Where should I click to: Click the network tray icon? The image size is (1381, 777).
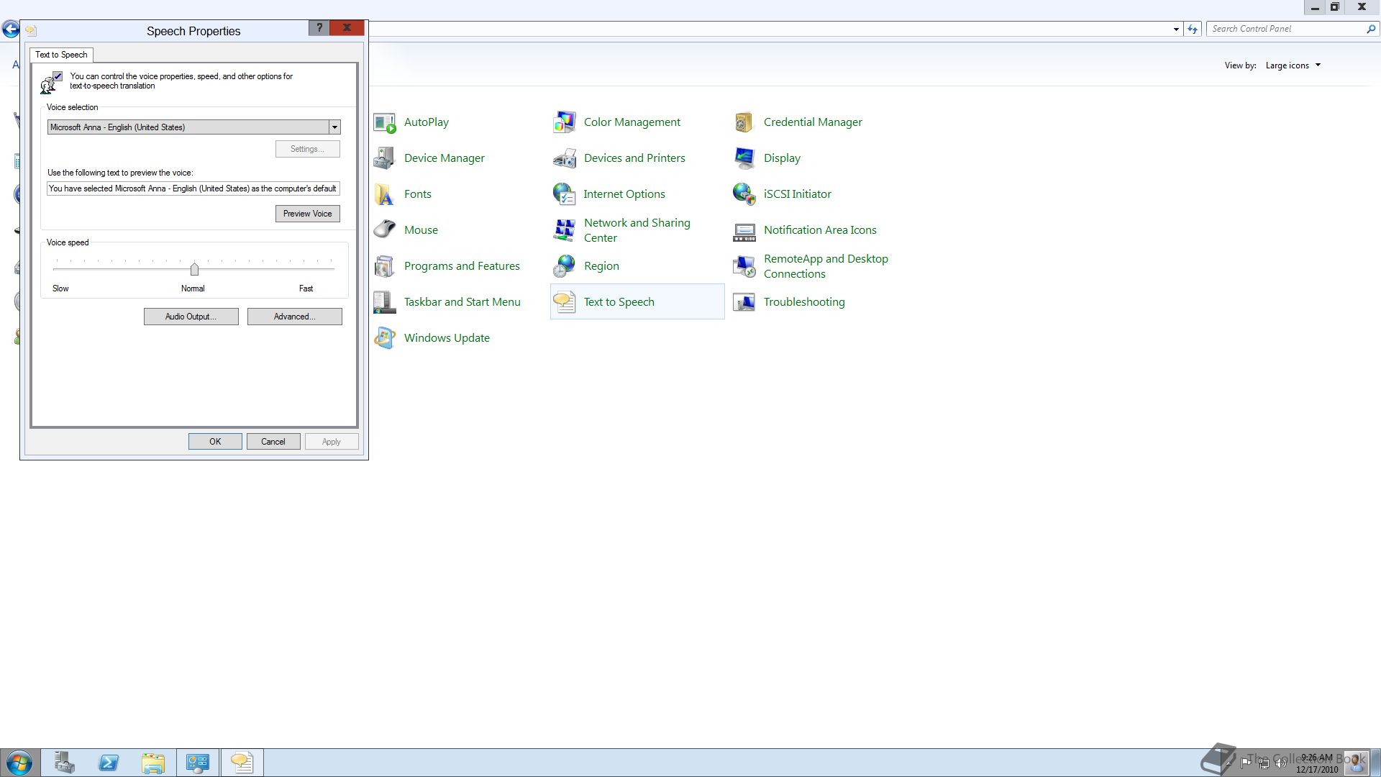1263,763
